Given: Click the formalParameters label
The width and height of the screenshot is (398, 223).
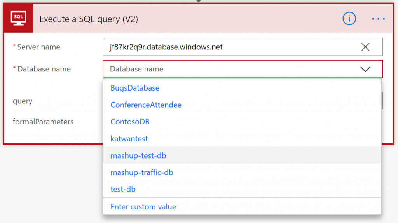Looking at the screenshot, I should pyautogui.click(x=43, y=122).
